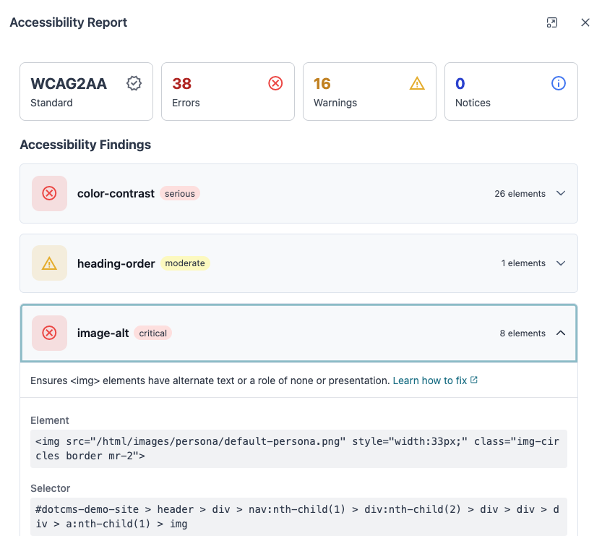Click the heading-order warning icon
This screenshot has height=536, width=602.
[x=50, y=263]
